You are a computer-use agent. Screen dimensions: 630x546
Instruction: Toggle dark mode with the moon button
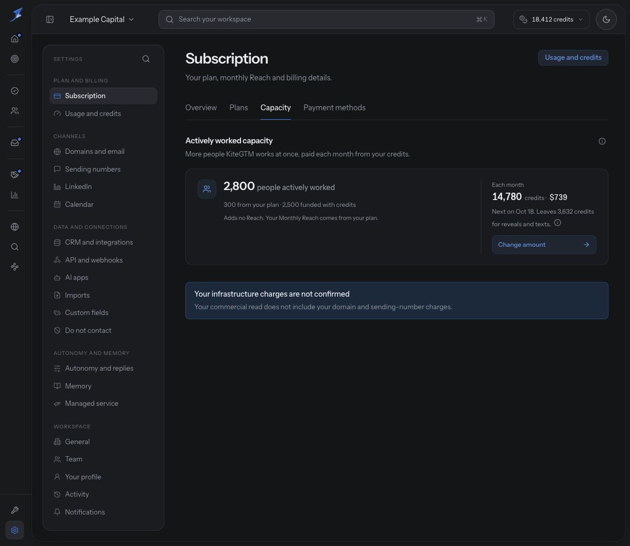point(606,19)
